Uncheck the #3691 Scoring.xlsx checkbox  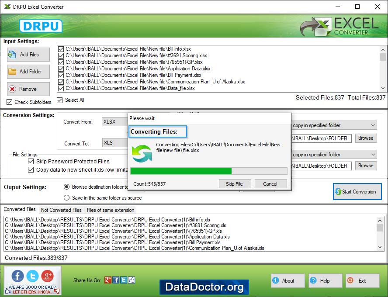coord(61,55)
